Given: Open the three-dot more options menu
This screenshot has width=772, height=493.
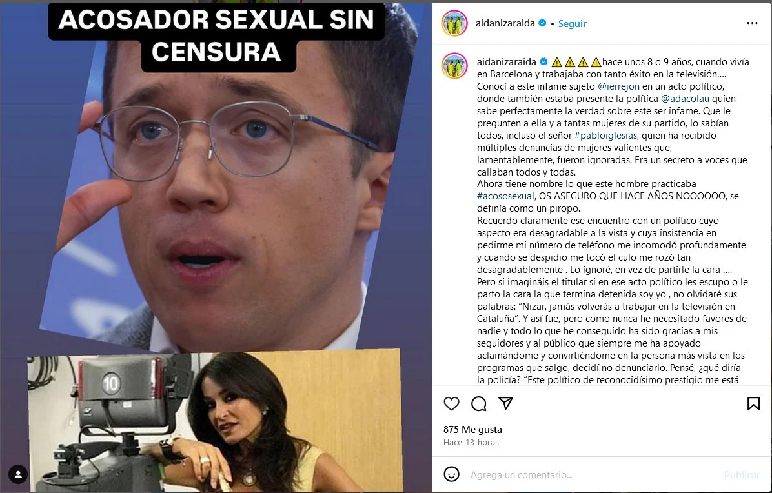Looking at the screenshot, I should (752, 23).
